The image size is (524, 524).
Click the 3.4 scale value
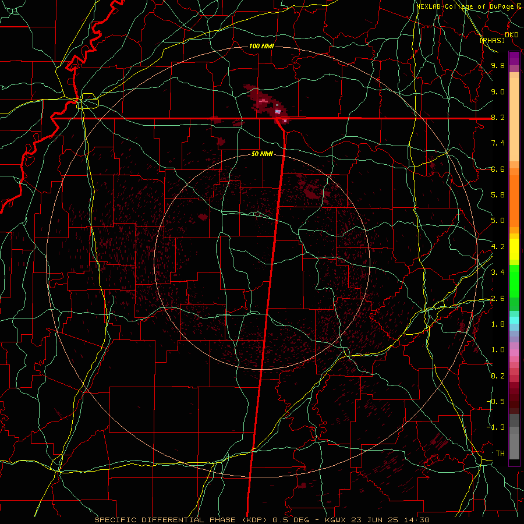pyautogui.click(x=498, y=272)
